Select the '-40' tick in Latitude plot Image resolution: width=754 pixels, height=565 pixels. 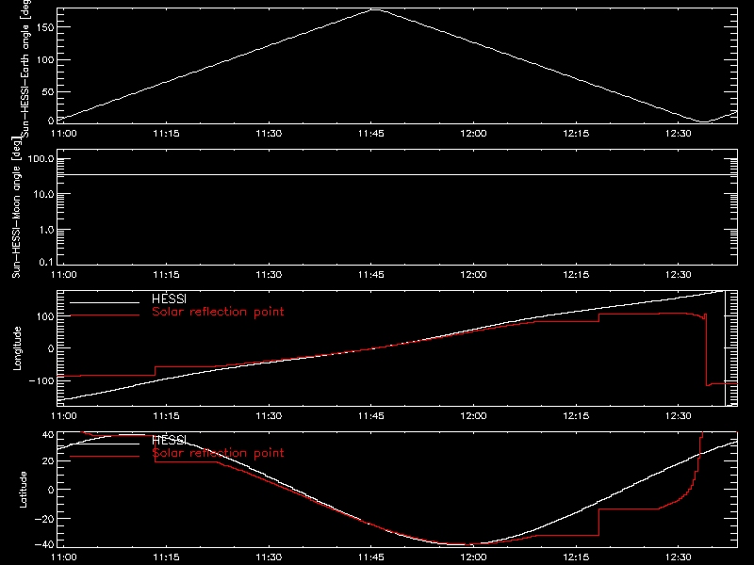click(44, 545)
